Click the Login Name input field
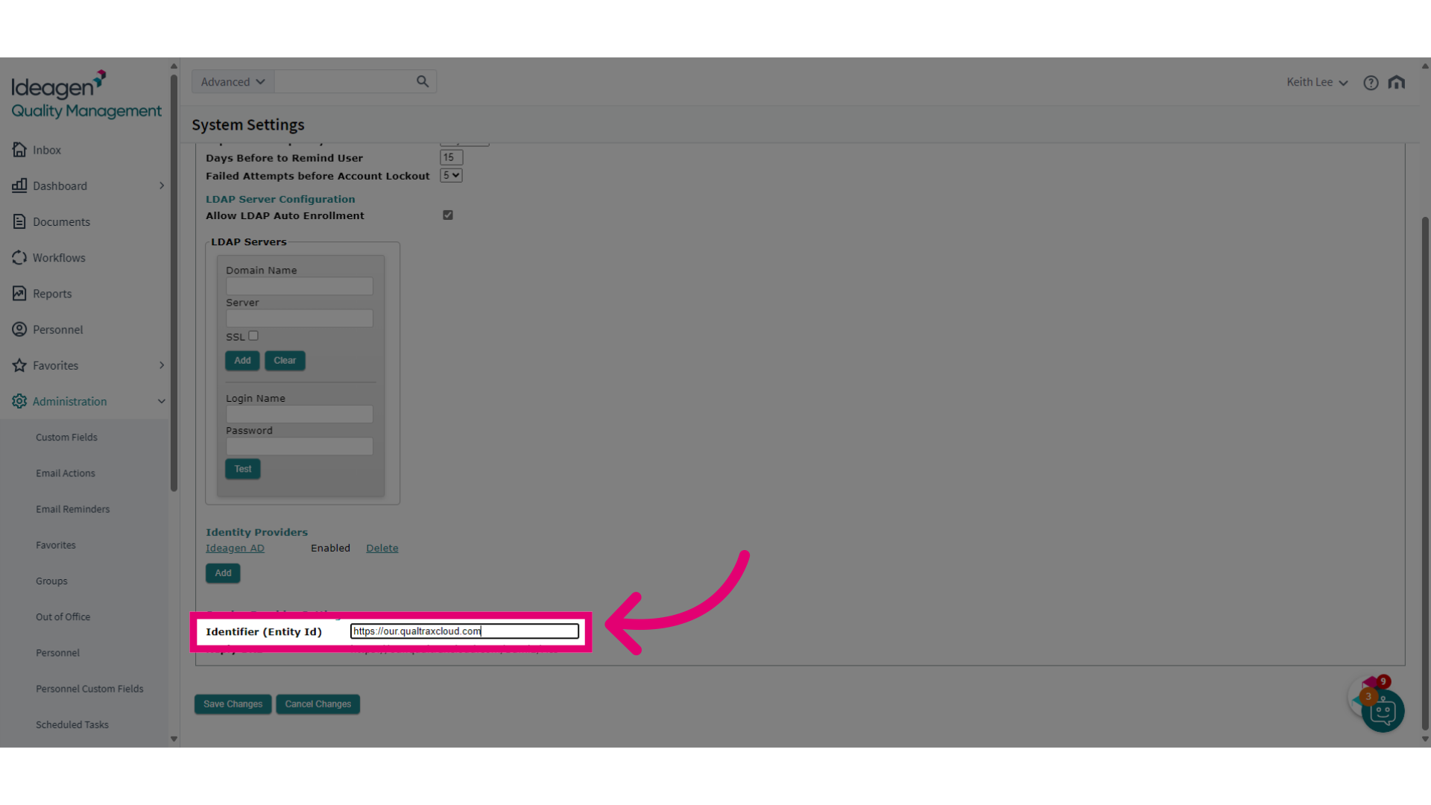This screenshot has height=805, width=1431. (300, 414)
